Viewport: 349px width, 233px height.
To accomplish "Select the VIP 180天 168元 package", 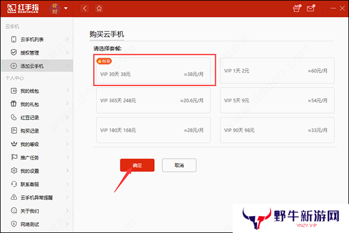I will pos(153,130).
